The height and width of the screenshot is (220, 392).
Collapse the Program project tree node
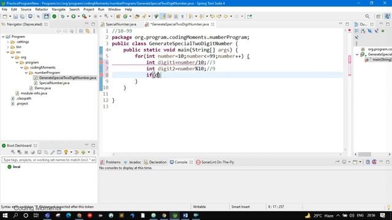pos(4,37)
